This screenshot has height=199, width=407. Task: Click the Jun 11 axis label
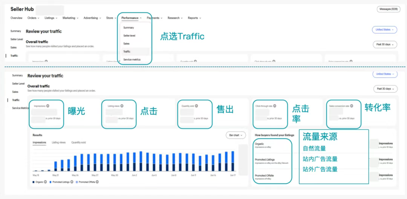click(193, 175)
